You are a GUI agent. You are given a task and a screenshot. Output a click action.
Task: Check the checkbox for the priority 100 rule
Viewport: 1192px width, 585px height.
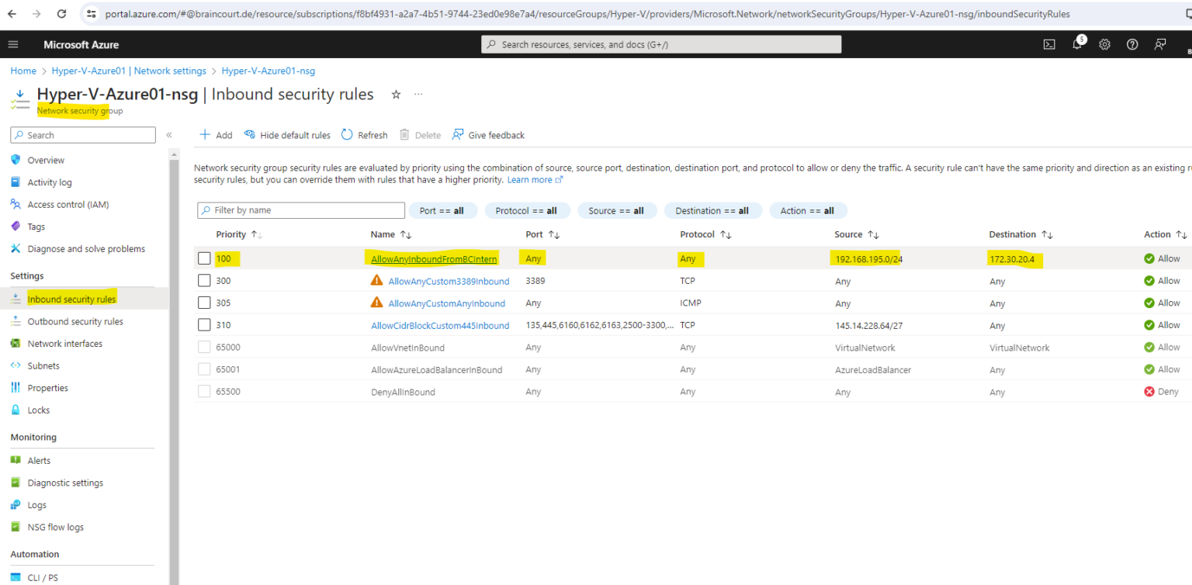(x=203, y=258)
